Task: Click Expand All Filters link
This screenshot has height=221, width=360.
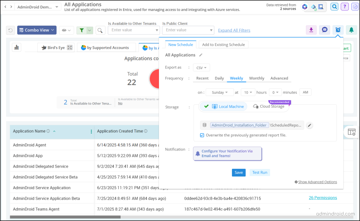Action: [234, 30]
